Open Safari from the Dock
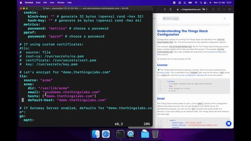 (106, 134)
